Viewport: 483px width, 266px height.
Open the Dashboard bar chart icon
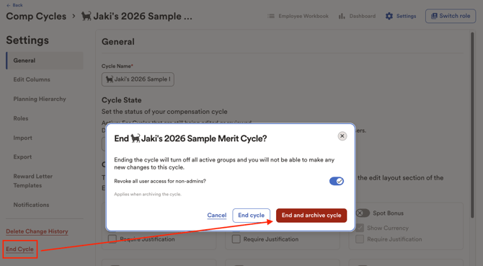pos(342,16)
